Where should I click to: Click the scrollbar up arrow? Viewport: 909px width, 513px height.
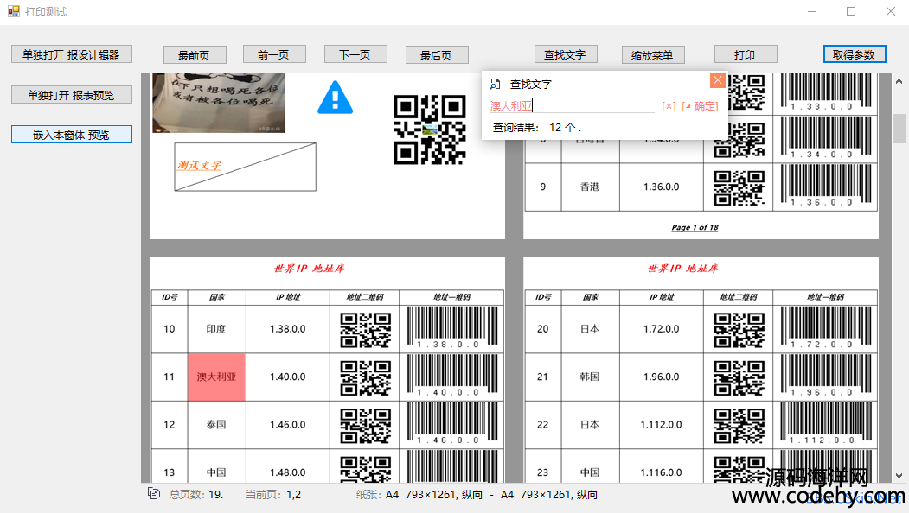point(899,82)
